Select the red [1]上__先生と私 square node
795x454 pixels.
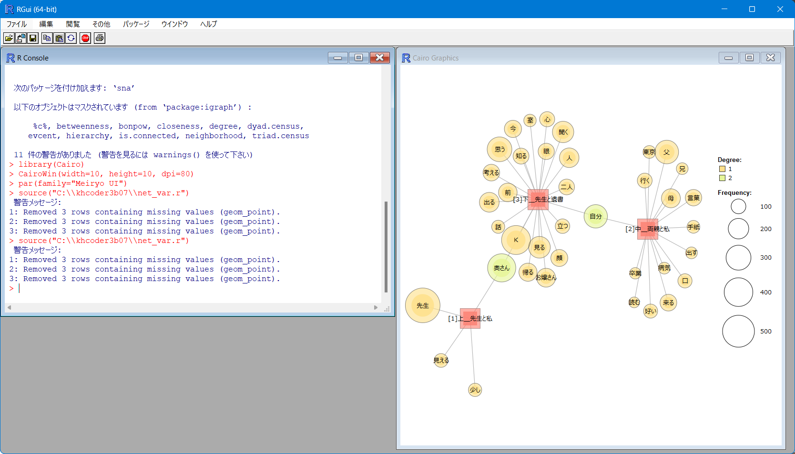pos(470,318)
